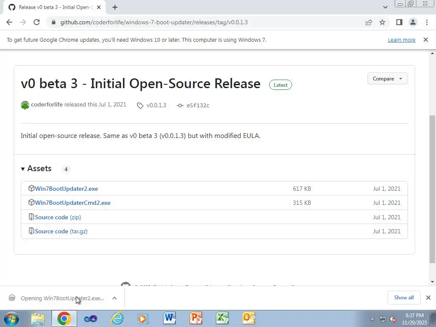Open Learn more about Chrome updates
436x327 pixels.
(x=402, y=40)
